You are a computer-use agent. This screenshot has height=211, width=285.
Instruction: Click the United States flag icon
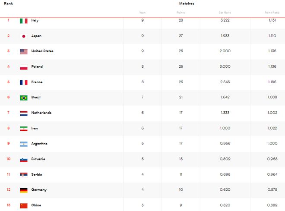pyautogui.click(x=24, y=52)
